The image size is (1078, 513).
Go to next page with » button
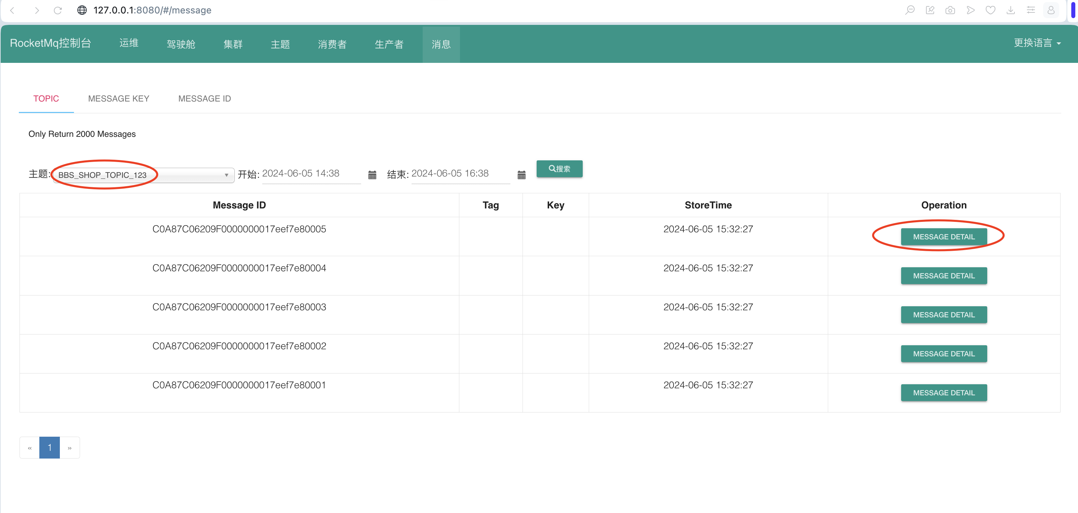[70, 448]
